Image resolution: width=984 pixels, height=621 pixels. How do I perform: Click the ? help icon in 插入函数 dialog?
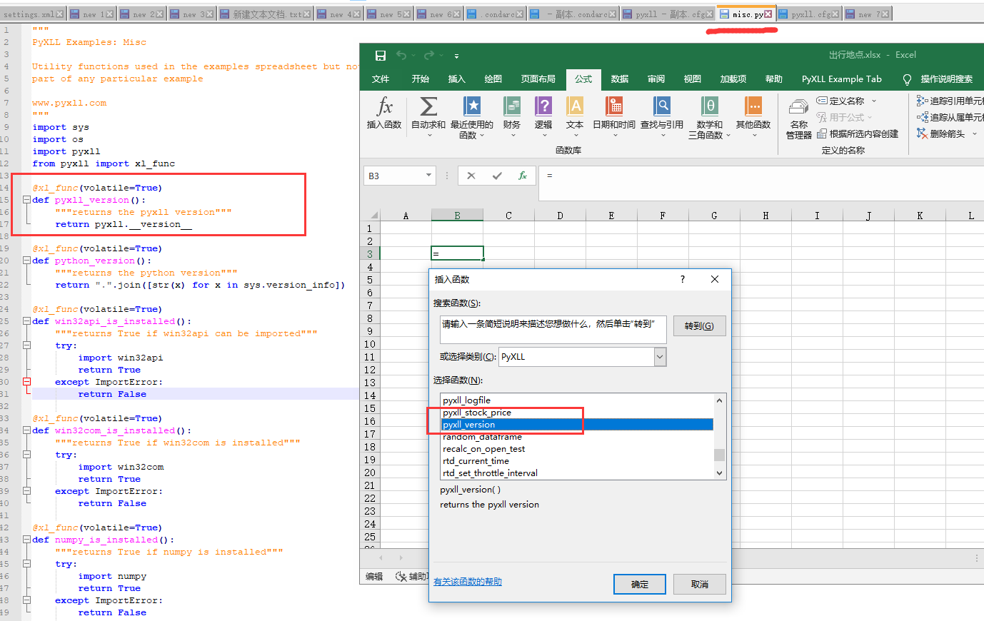click(683, 279)
